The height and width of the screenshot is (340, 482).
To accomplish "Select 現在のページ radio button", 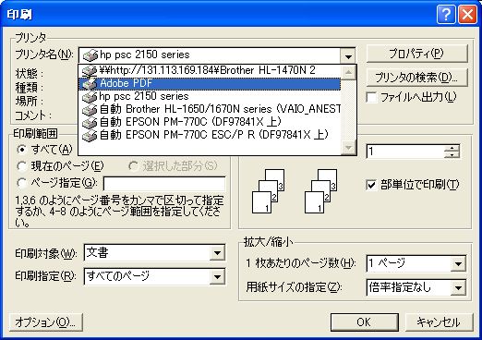I will (x=22, y=166).
